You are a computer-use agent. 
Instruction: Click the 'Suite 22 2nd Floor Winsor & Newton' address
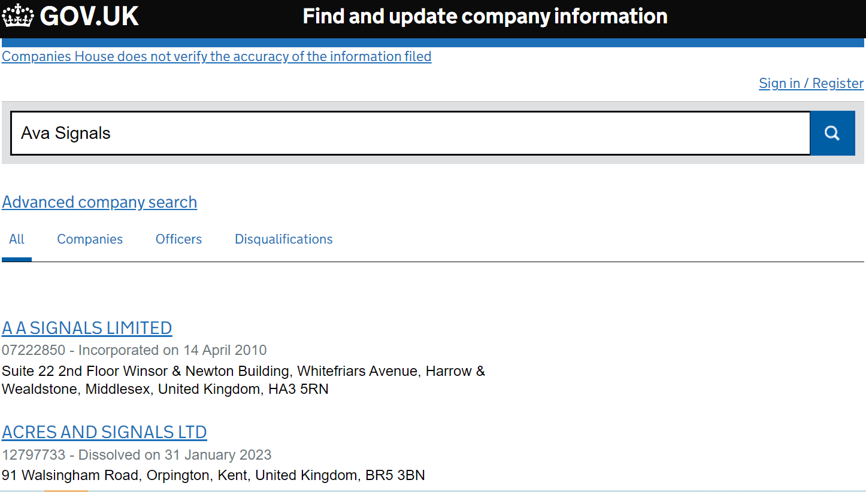pos(244,380)
